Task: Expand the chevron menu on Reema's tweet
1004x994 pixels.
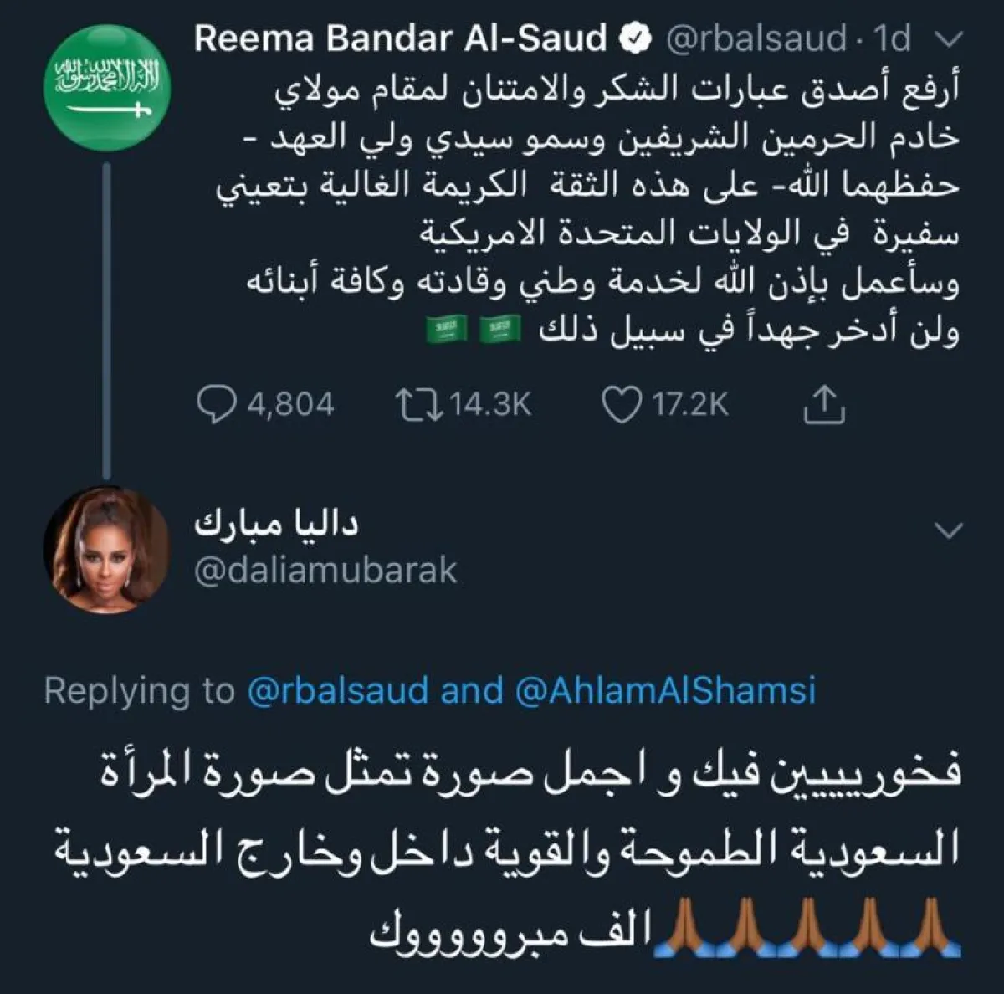Action: click(951, 40)
